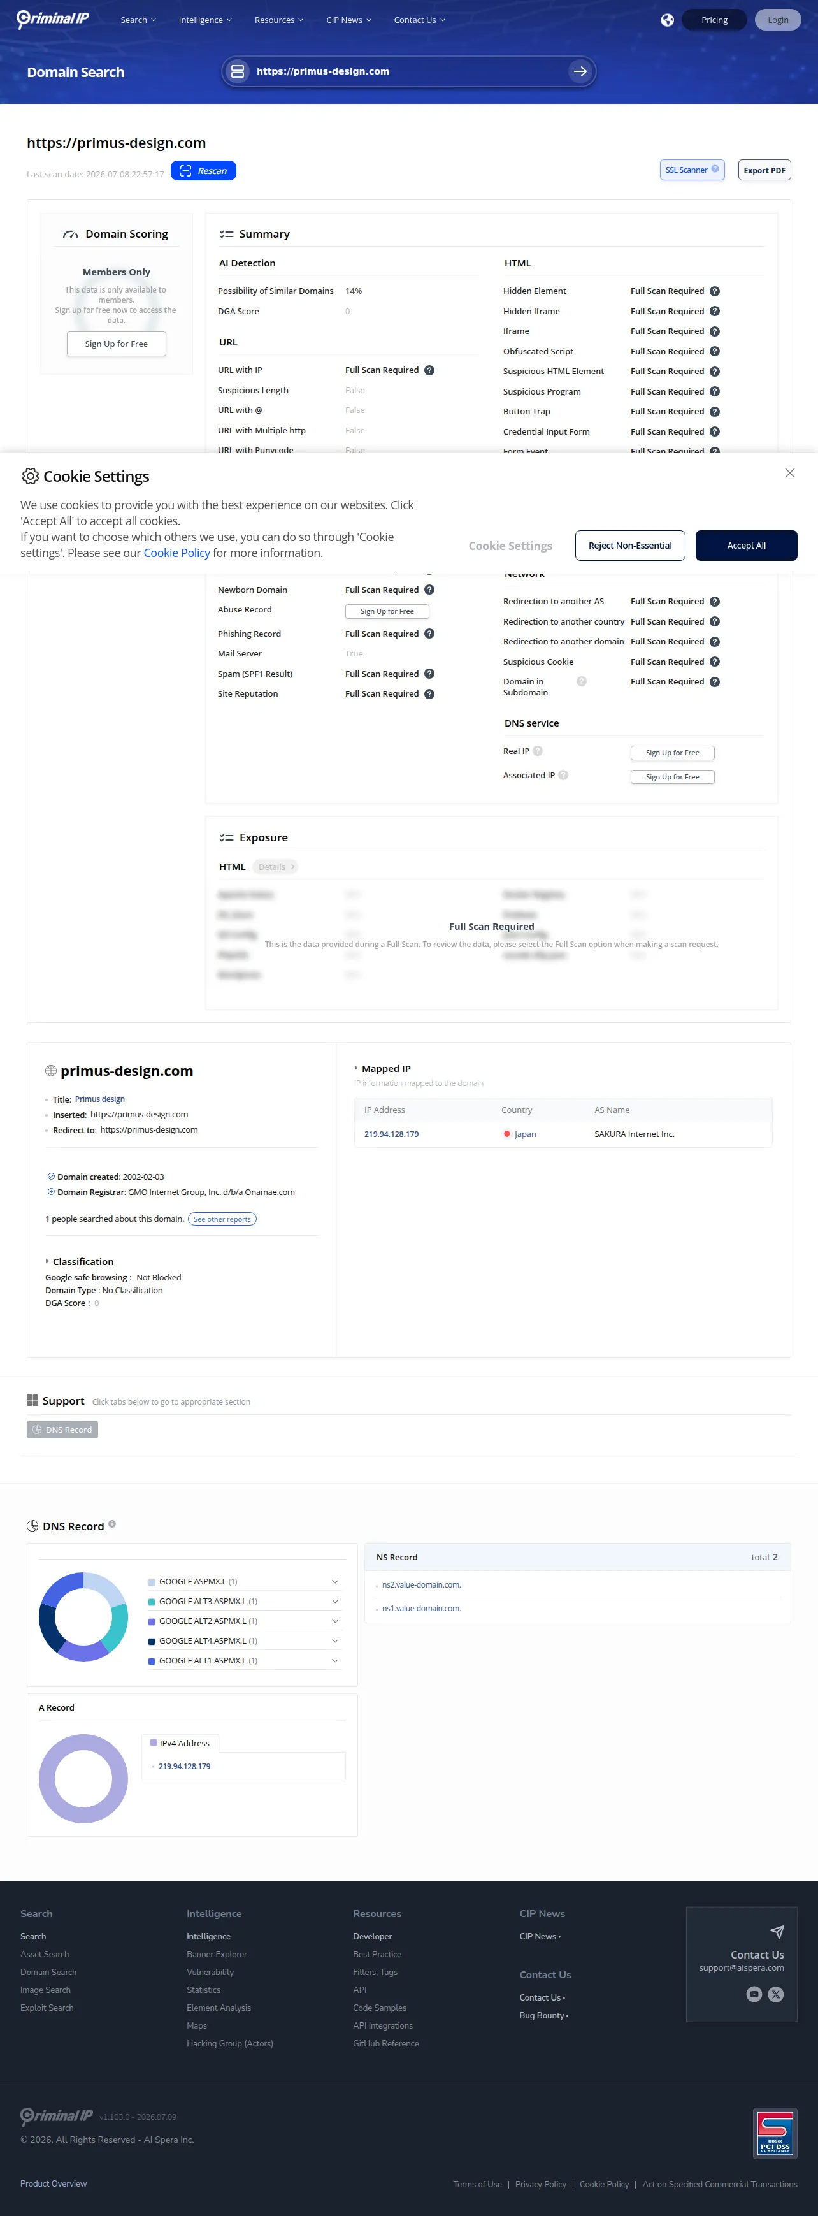Open the SSL Scanner
The width and height of the screenshot is (818, 2216).
pyautogui.click(x=692, y=170)
